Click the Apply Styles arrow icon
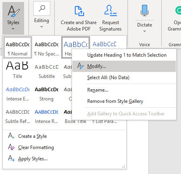This screenshot has height=174, width=181. coord(11,158)
